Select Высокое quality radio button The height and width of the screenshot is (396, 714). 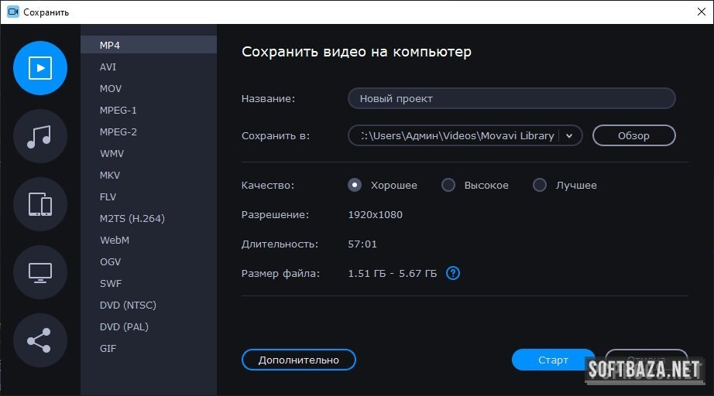click(x=448, y=185)
